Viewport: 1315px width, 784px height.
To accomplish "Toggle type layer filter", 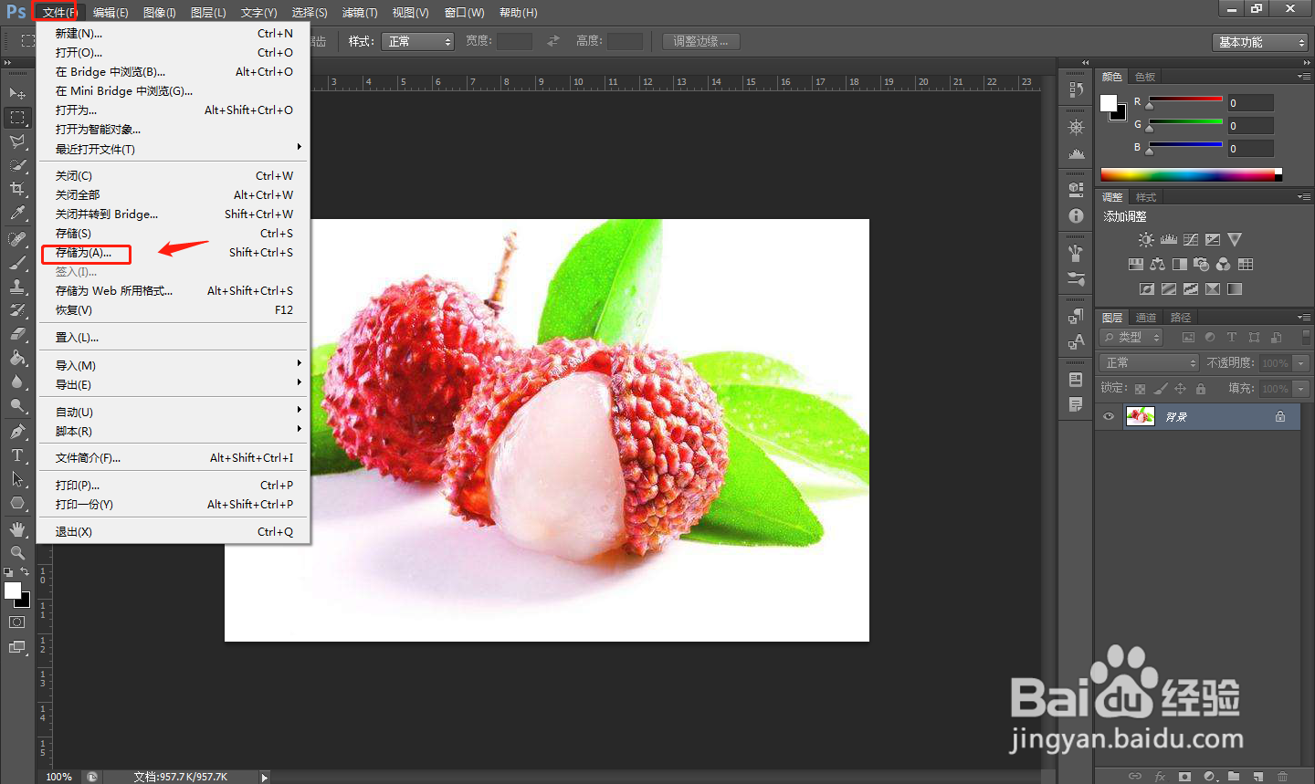I will tap(1232, 338).
